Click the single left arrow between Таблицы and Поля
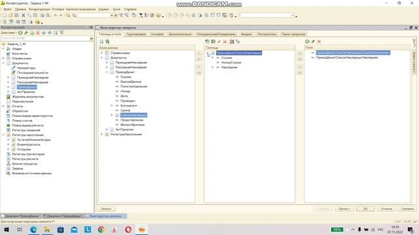 click(x=300, y=66)
